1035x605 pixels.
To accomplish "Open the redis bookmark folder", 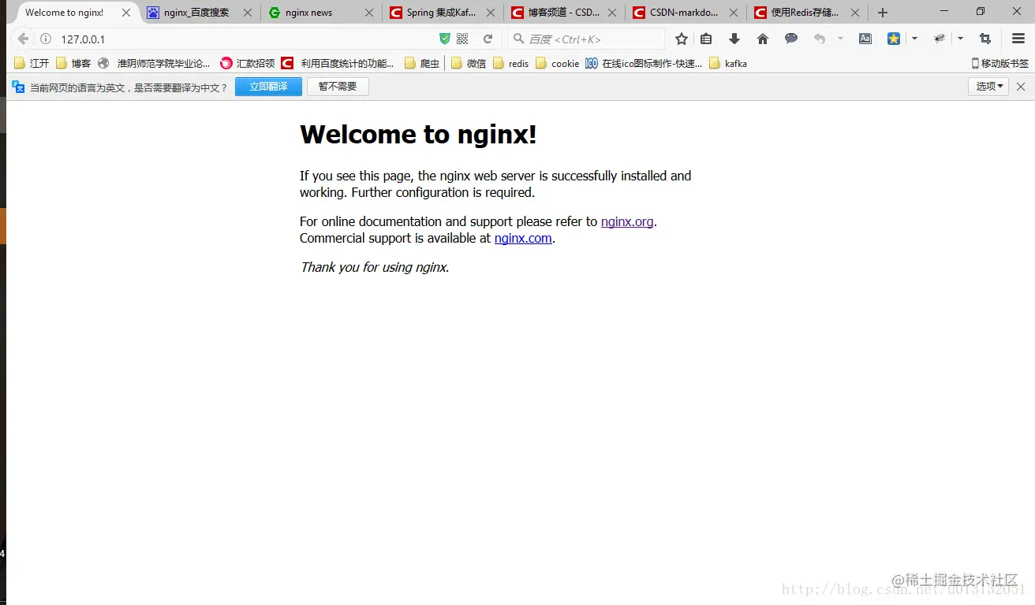I will click(x=511, y=64).
